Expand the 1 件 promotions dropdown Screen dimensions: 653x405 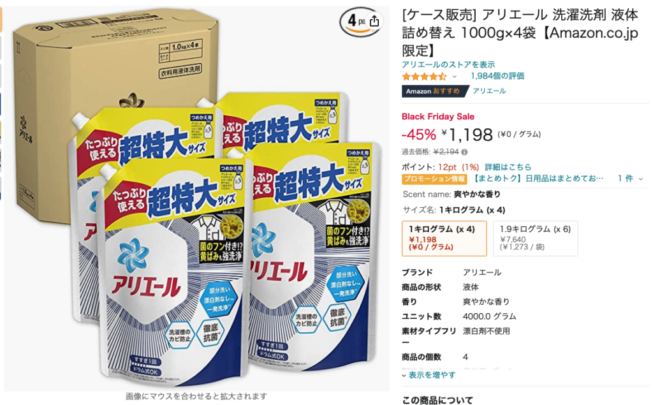pyautogui.click(x=629, y=179)
